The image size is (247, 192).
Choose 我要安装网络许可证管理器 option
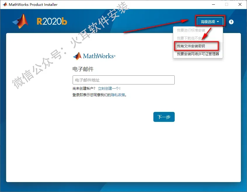(x=198, y=54)
